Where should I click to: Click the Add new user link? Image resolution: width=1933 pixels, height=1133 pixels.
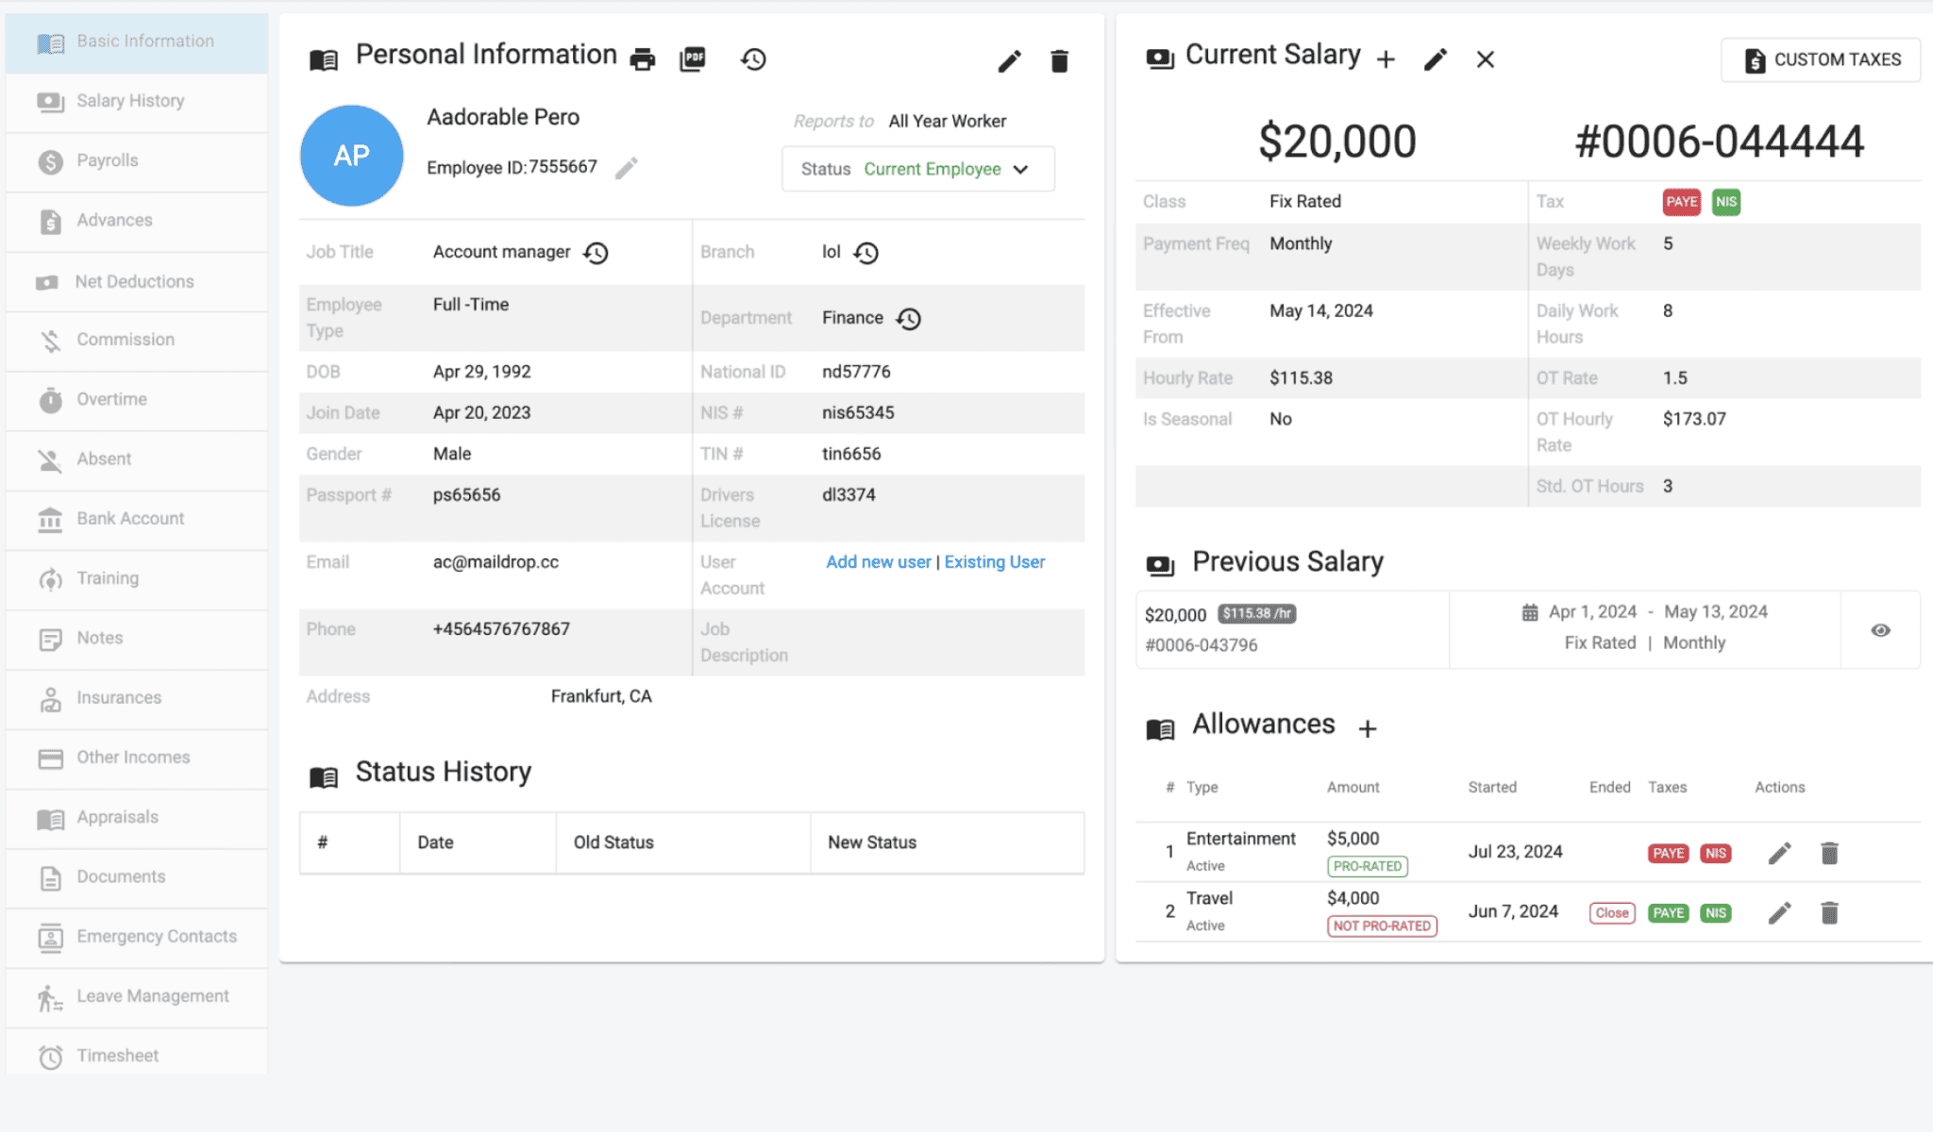click(x=878, y=561)
